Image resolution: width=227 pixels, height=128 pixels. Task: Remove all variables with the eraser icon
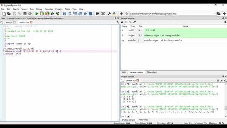pos(134,22)
